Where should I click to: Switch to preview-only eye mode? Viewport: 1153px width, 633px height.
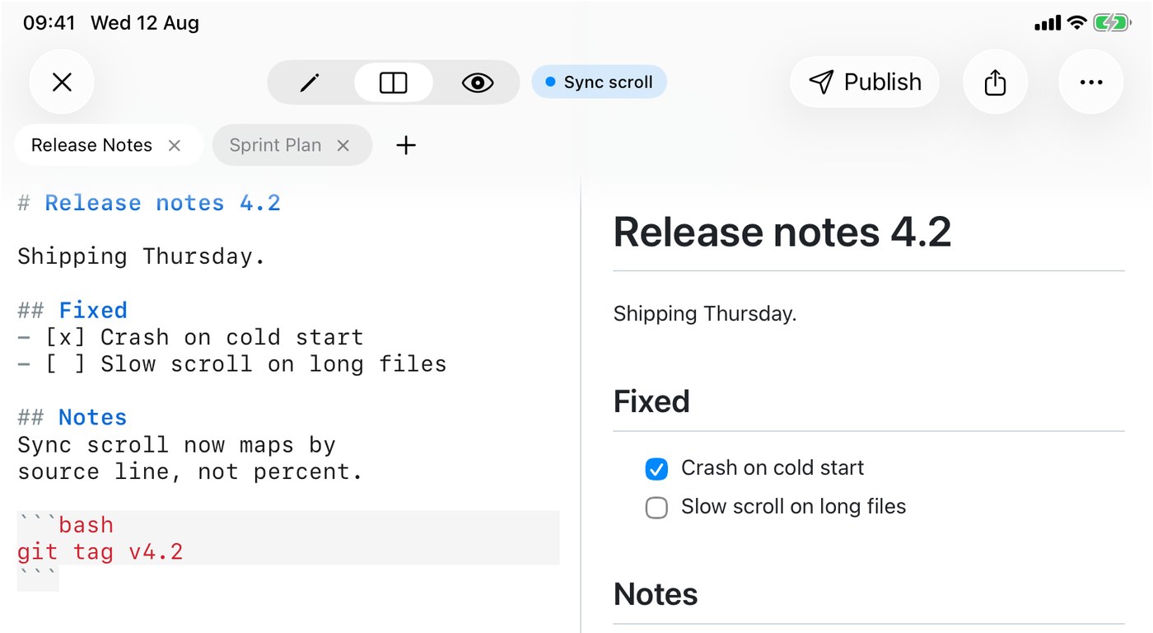pyautogui.click(x=477, y=82)
